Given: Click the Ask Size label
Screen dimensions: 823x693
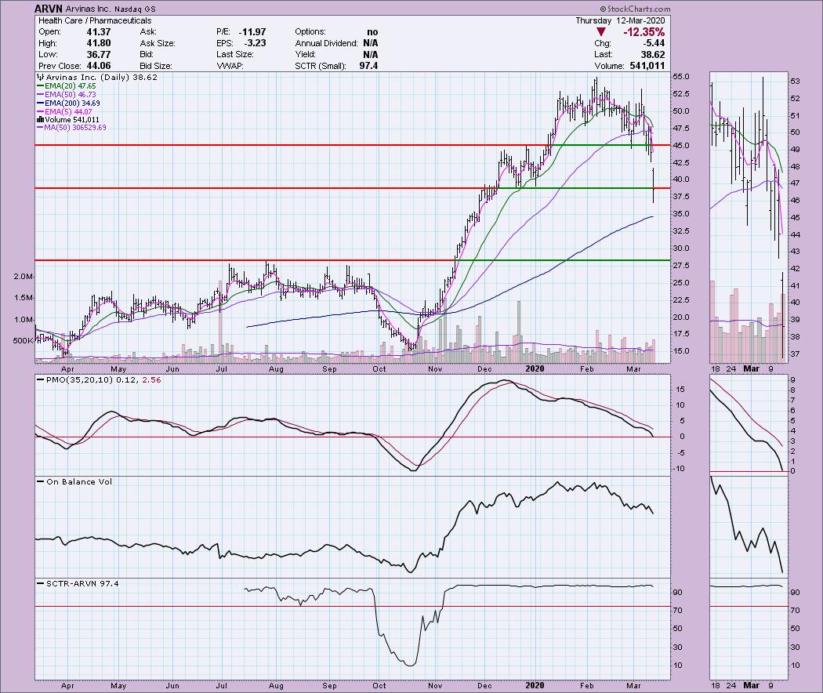Looking at the screenshot, I should pyautogui.click(x=158, y=44).
